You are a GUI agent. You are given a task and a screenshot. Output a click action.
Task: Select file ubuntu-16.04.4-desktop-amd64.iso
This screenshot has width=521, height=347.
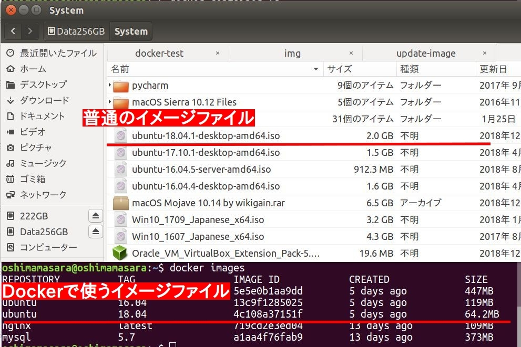pos(206,186)
